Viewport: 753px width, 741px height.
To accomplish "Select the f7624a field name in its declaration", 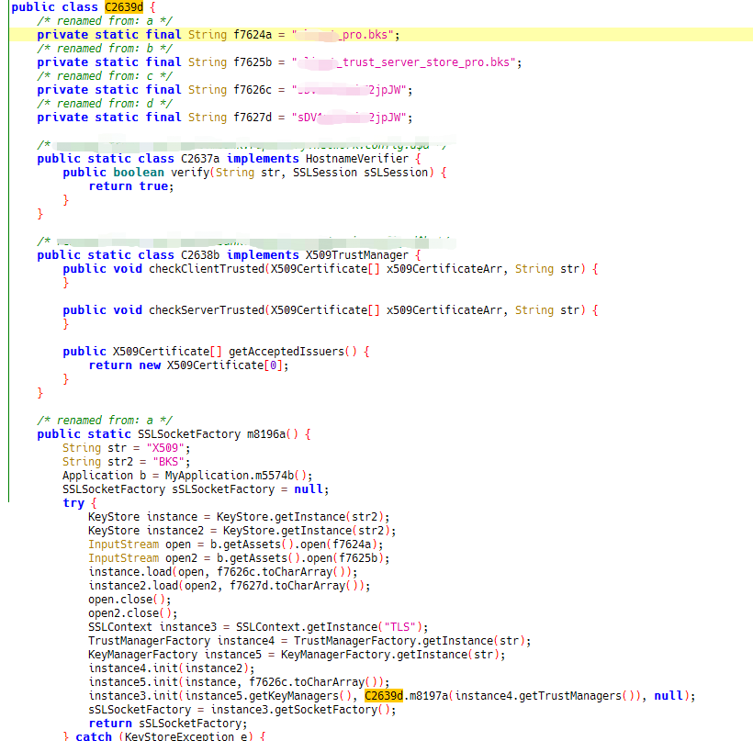I will point(253,35).
